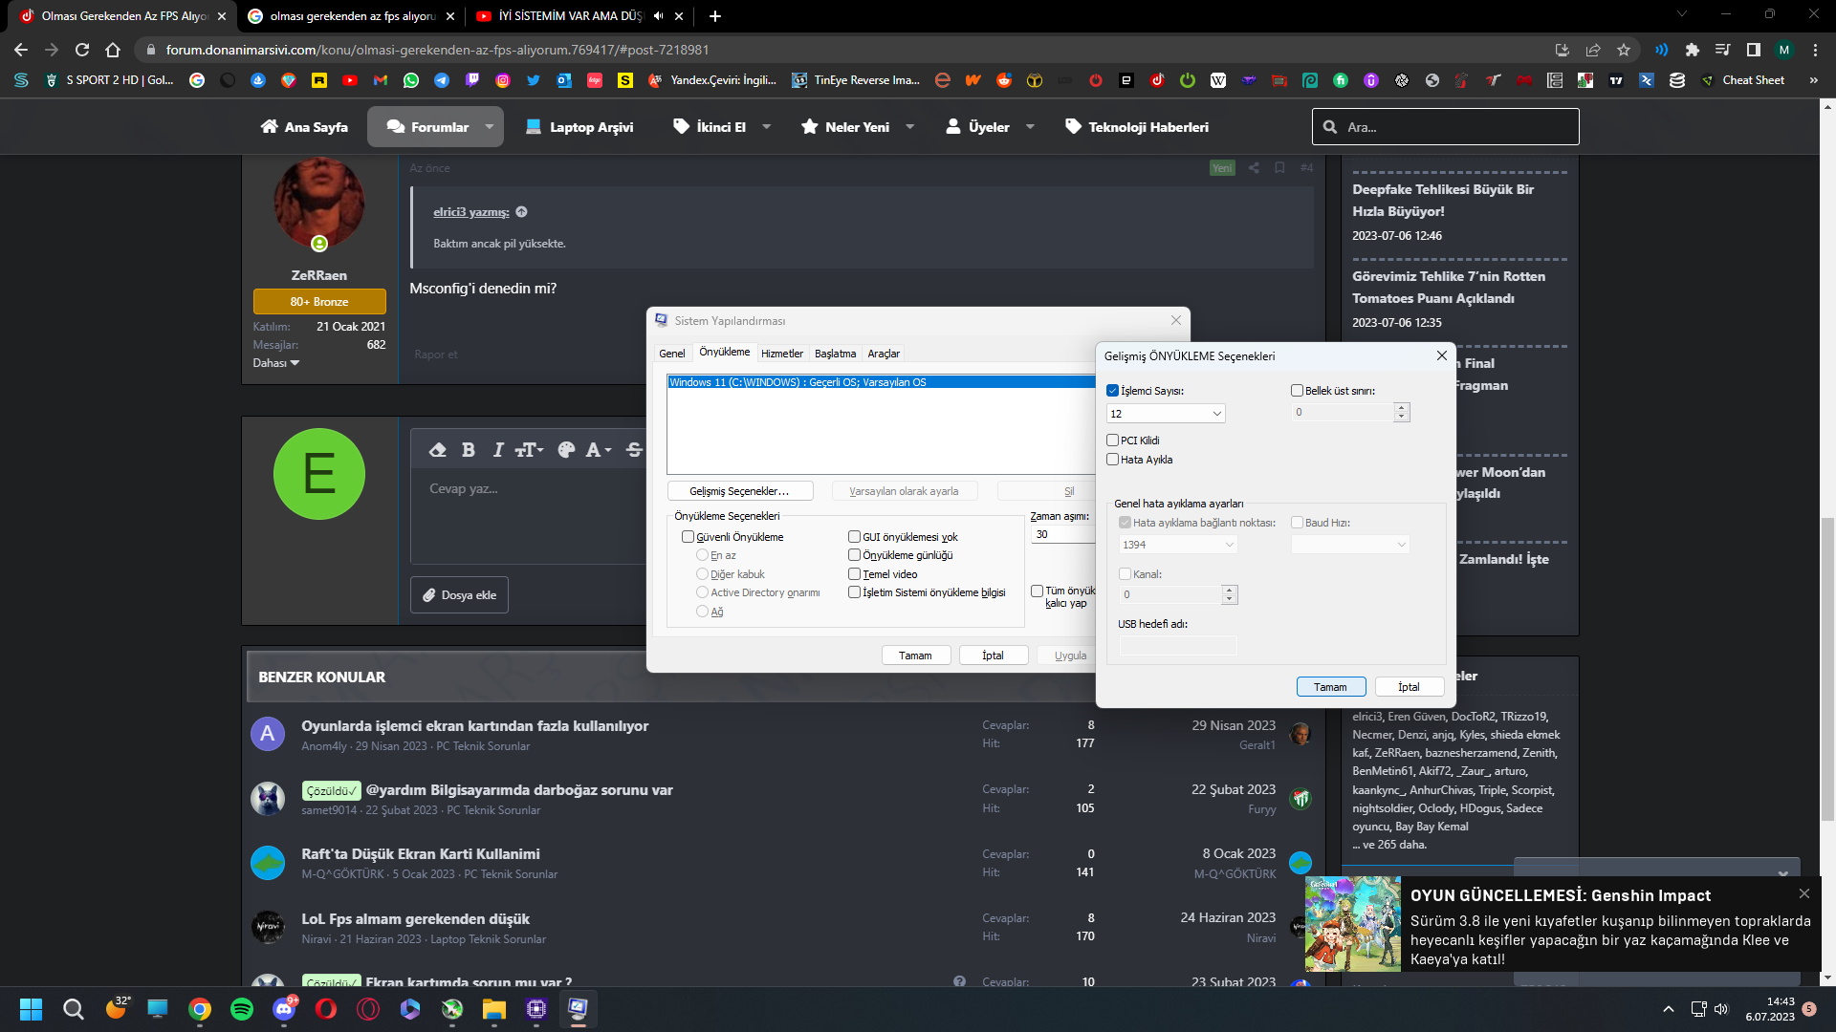The width and height of the screenshot is (1836, 1032).
Task: Check İşletim Sistemi önyükleme bilgisi
Action: [855, 592]
